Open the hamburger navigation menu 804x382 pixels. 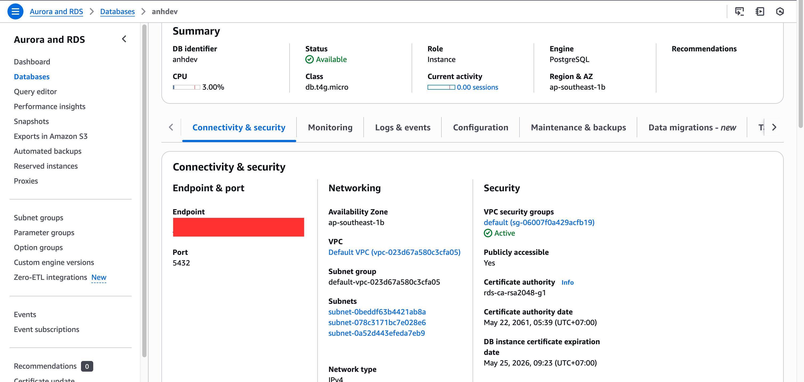tap(15, 11)
